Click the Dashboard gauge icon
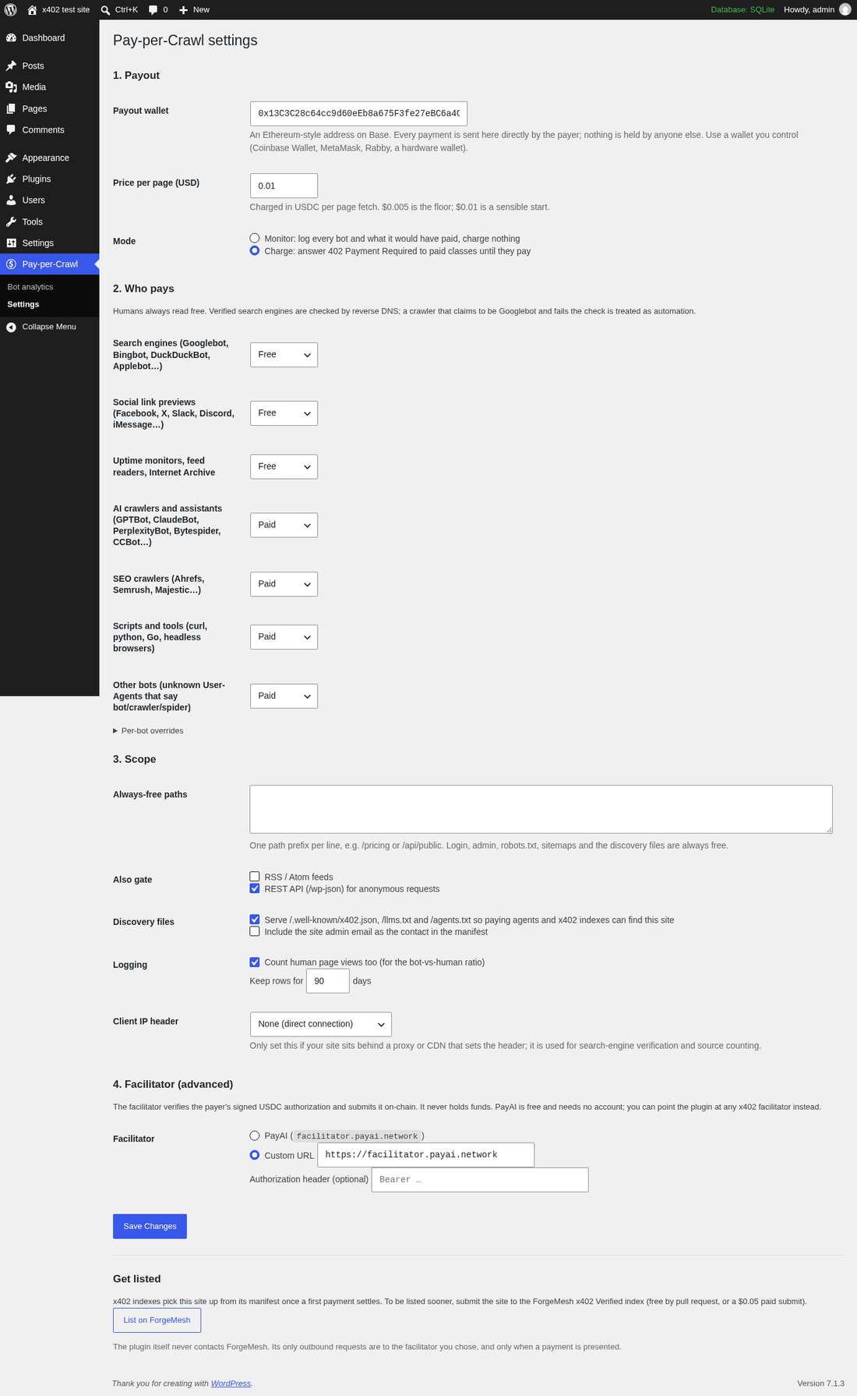The height and width of the screenshot is (1396, 857). (x=11, y=37)
